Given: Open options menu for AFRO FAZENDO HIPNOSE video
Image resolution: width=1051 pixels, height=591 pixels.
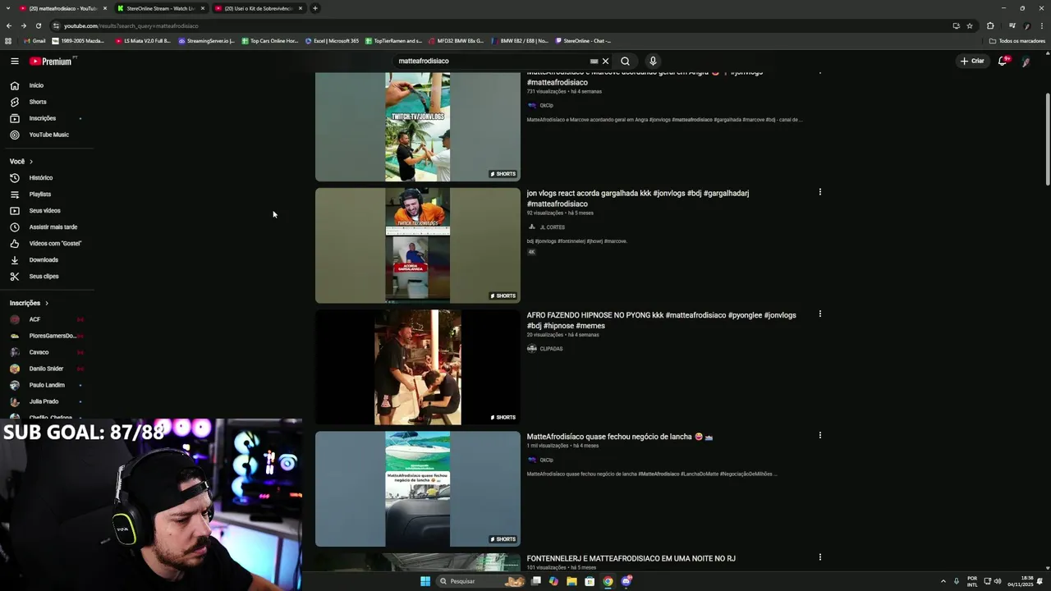Looking at the screenshot, I should point(819,314).
